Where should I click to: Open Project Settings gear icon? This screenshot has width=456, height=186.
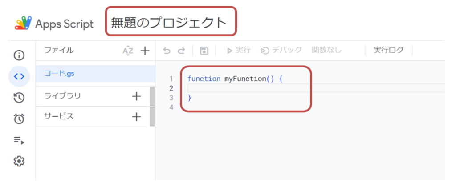(x=19, y=161)
